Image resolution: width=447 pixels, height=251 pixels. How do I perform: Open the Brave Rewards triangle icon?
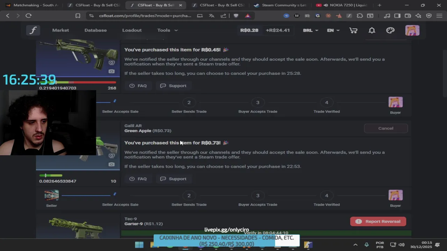pos(248,16)
